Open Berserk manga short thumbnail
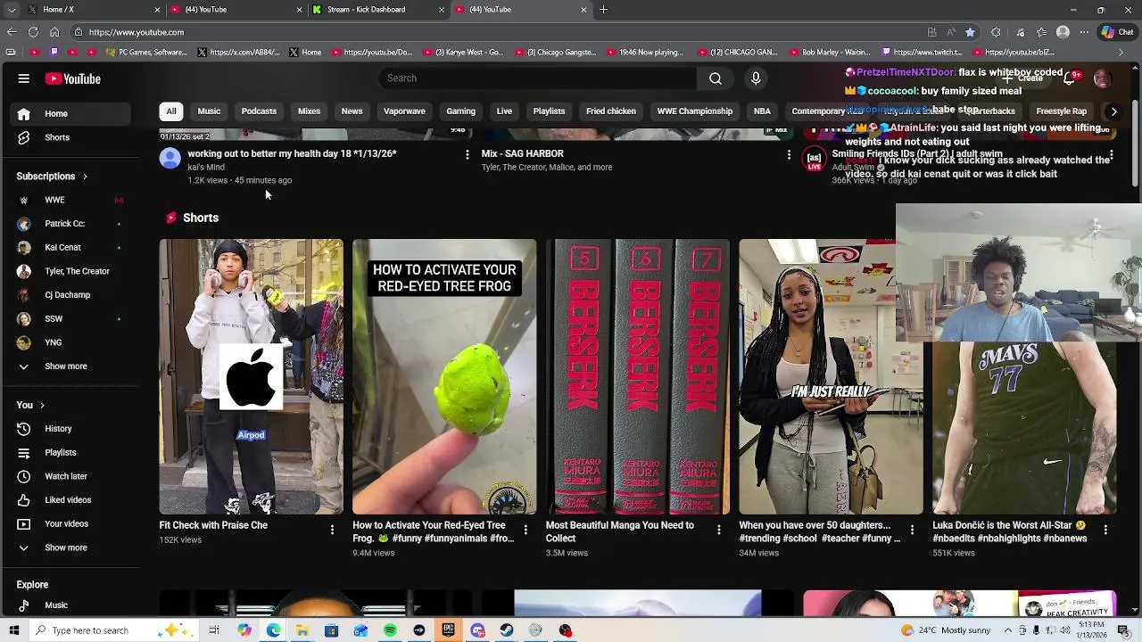This screenshot has width=1142, height=642. click(x=638, y=376)
